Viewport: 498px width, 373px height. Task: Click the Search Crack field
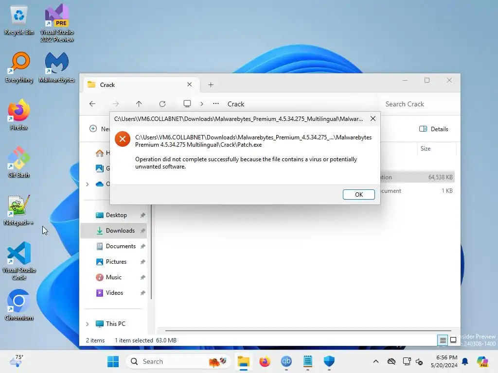(420, 104)
